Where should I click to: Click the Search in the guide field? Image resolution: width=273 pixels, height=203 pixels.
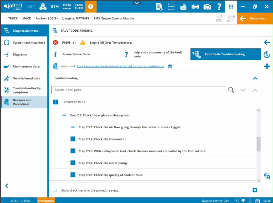tap(138, 90)
